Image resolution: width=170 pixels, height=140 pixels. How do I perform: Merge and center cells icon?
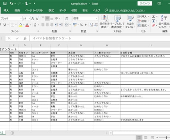[x=67, y=25]
